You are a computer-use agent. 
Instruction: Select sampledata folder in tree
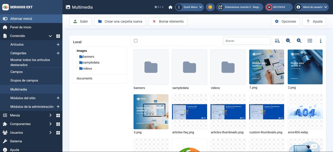click(89, 63)
